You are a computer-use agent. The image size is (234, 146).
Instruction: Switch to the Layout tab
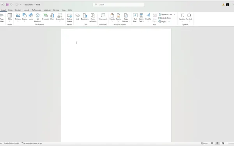pyautogui.click(x=27, y=10)
